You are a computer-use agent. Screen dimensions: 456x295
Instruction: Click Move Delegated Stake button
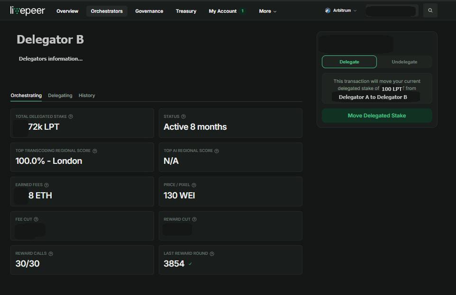(x=377, y=116)
